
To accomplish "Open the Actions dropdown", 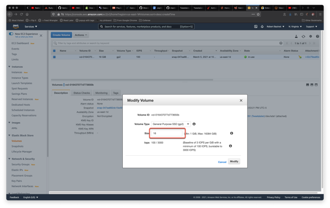I will point(81,35).
